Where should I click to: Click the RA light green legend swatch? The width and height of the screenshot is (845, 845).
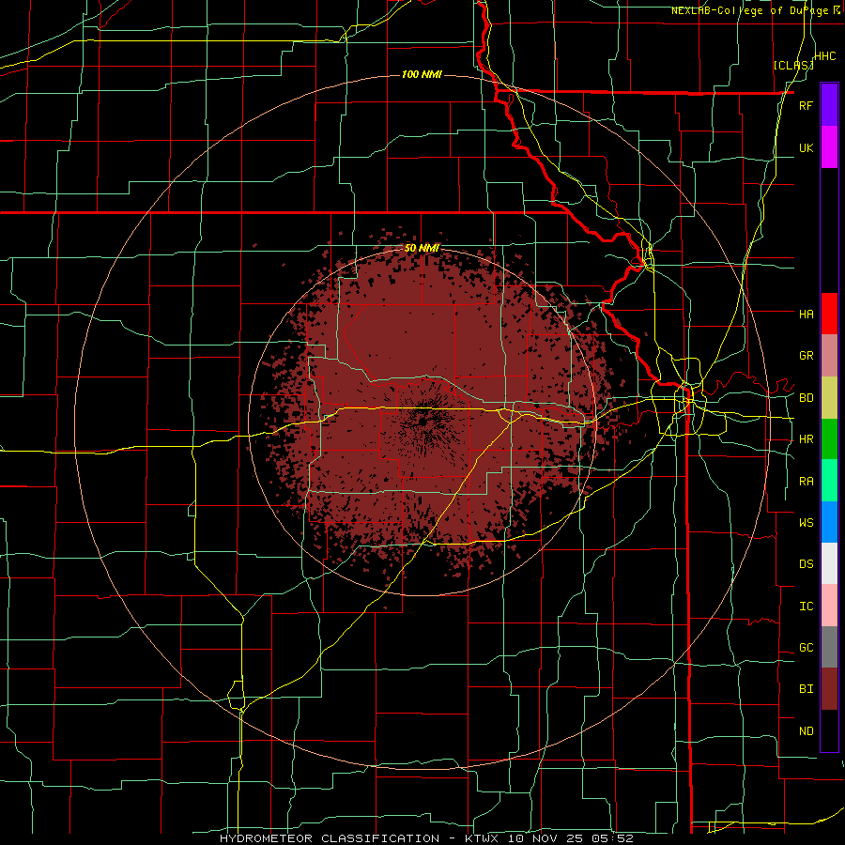[x=829, y=481]
